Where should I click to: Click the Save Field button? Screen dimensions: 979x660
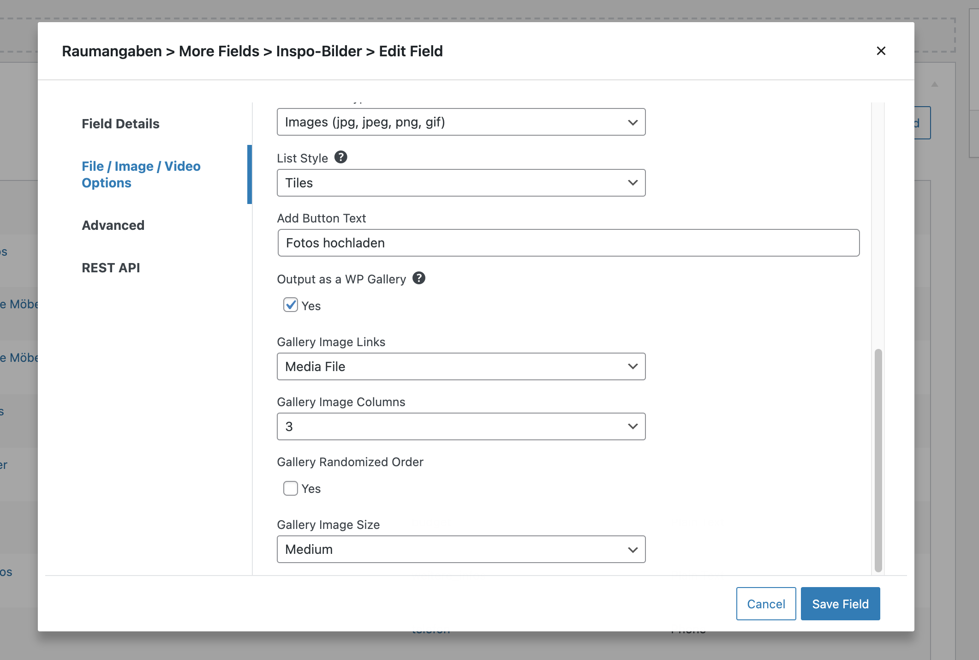click(x=840, y=604)
